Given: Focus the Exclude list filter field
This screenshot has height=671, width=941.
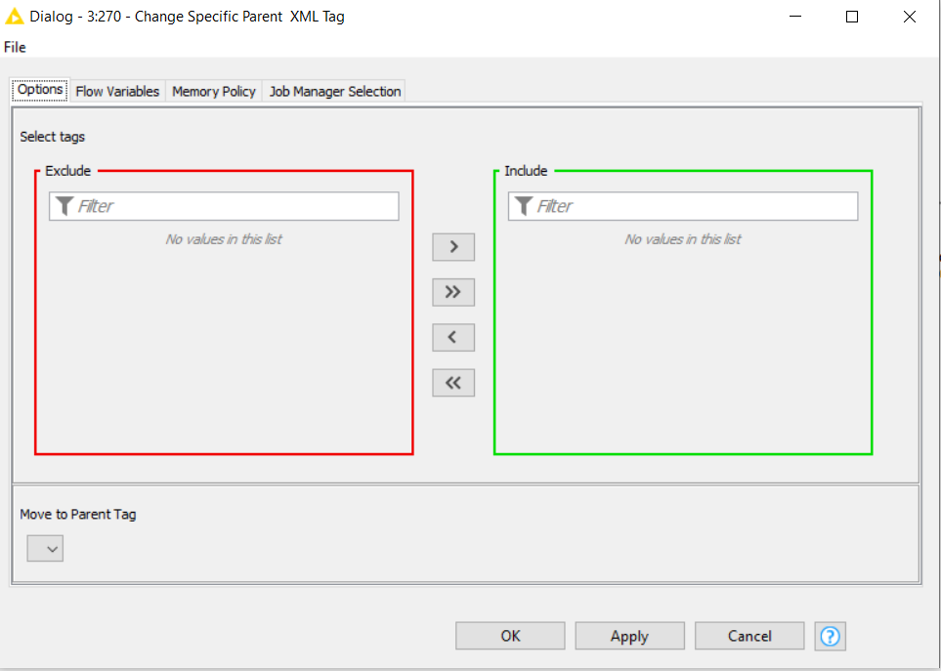Looking at the screenshot, I should click(235, 206).
